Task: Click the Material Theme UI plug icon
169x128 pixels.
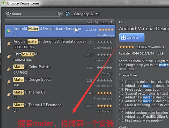Action: 9,95
